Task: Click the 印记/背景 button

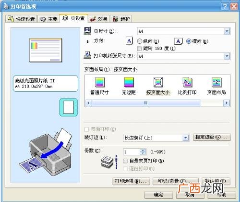Action: (176, 181)
